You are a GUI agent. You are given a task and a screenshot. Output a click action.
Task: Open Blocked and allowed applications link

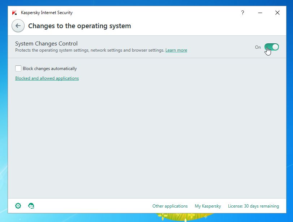point(47,78)
